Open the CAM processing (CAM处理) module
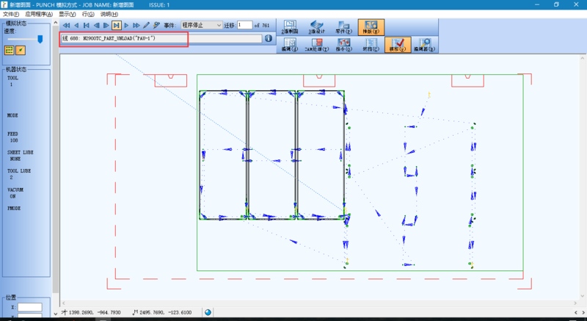Image resolution: width=587 pixels, height=321 pixels. coord(316,45)
